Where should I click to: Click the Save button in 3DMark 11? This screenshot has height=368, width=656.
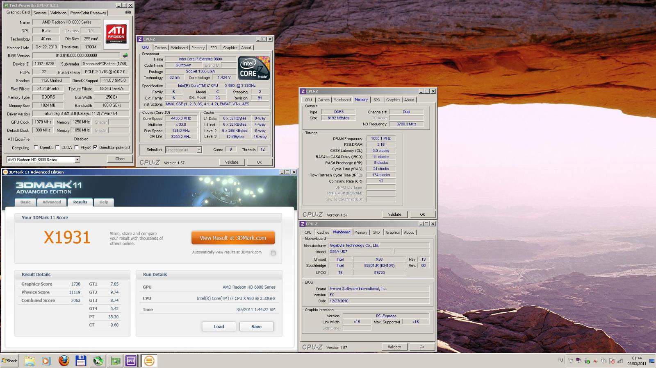click(x=257, y=327)
